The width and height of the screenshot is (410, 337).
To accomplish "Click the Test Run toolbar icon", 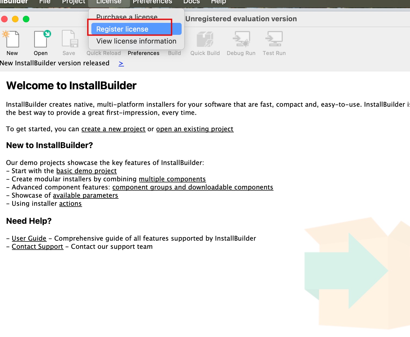I will tap(274, 39).
